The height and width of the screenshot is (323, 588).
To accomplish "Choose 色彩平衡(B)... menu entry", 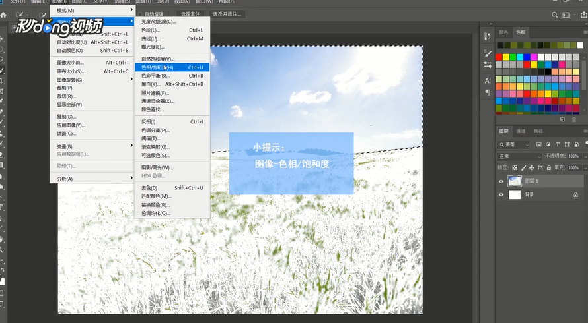I will tap(172, 76).
